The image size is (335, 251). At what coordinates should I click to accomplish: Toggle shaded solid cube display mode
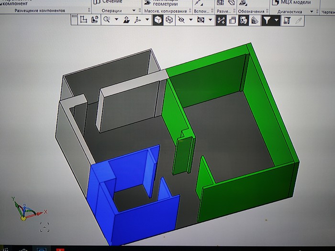pyautogui.click(x=157, y=20)
